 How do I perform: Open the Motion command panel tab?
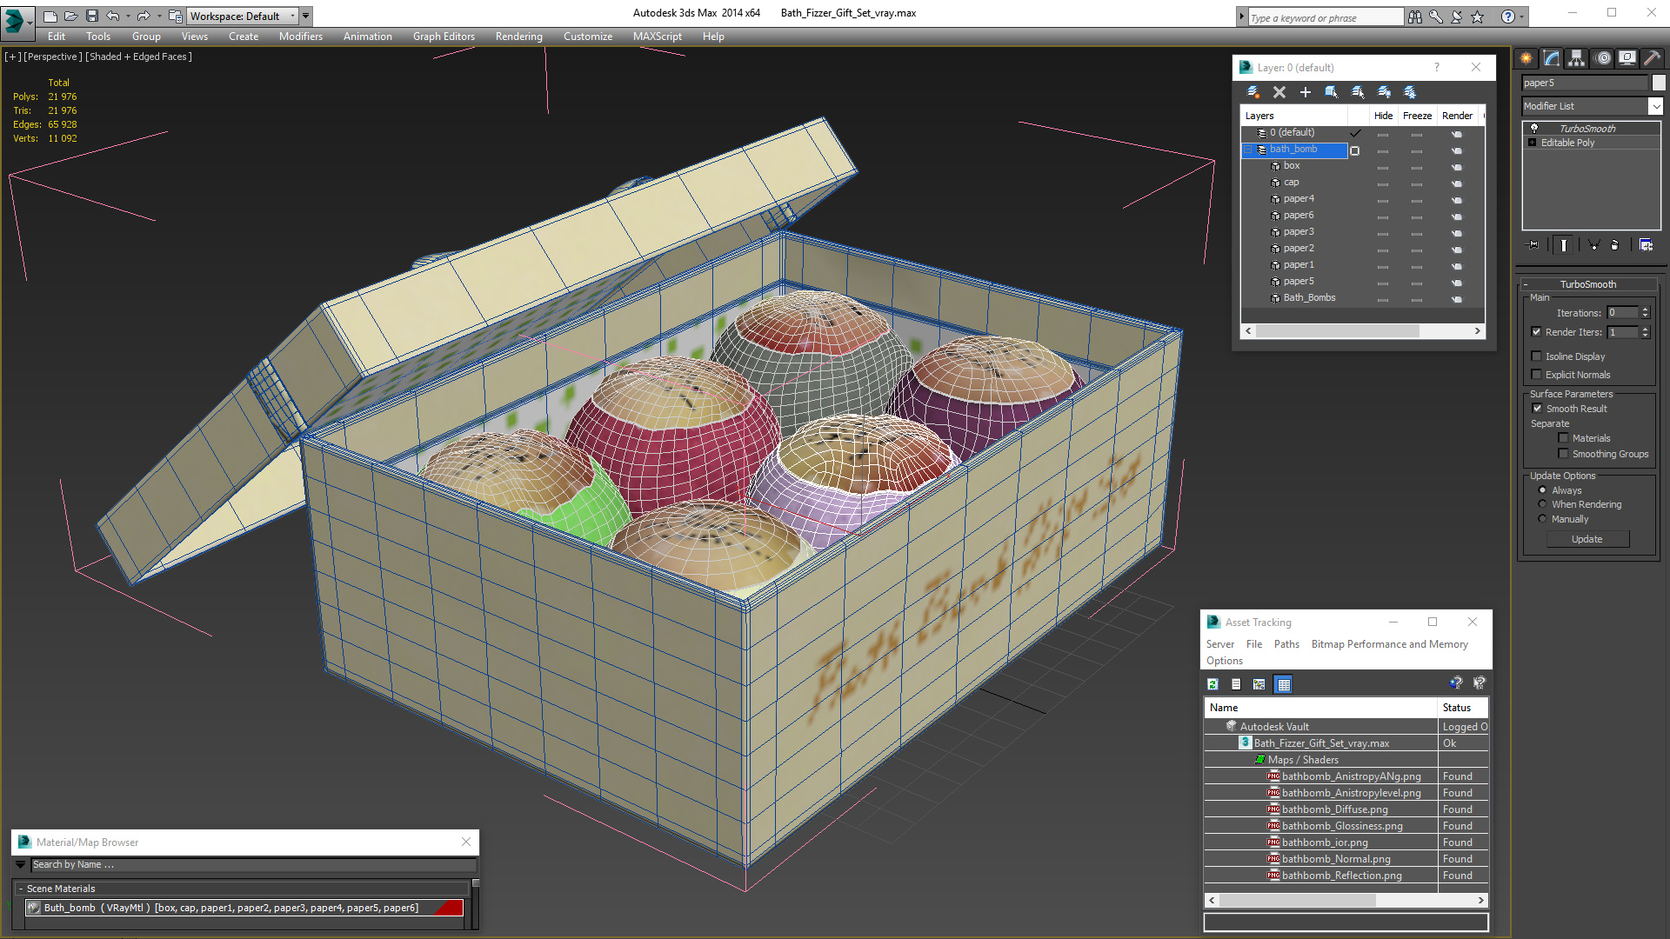pos(1602,58)
